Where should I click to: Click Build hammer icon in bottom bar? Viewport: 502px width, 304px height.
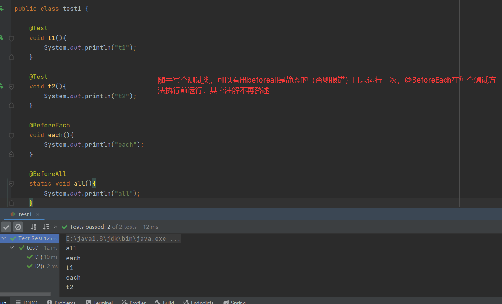coord(158,303)
